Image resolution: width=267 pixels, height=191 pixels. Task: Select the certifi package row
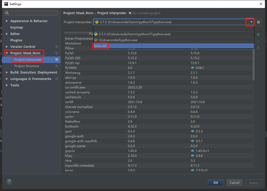[158, 102]
